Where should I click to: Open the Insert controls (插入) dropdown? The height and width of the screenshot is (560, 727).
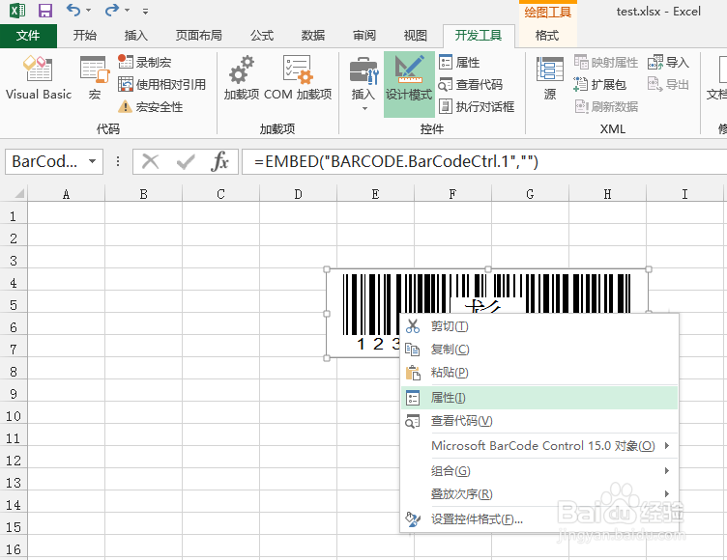pos(363,83)
